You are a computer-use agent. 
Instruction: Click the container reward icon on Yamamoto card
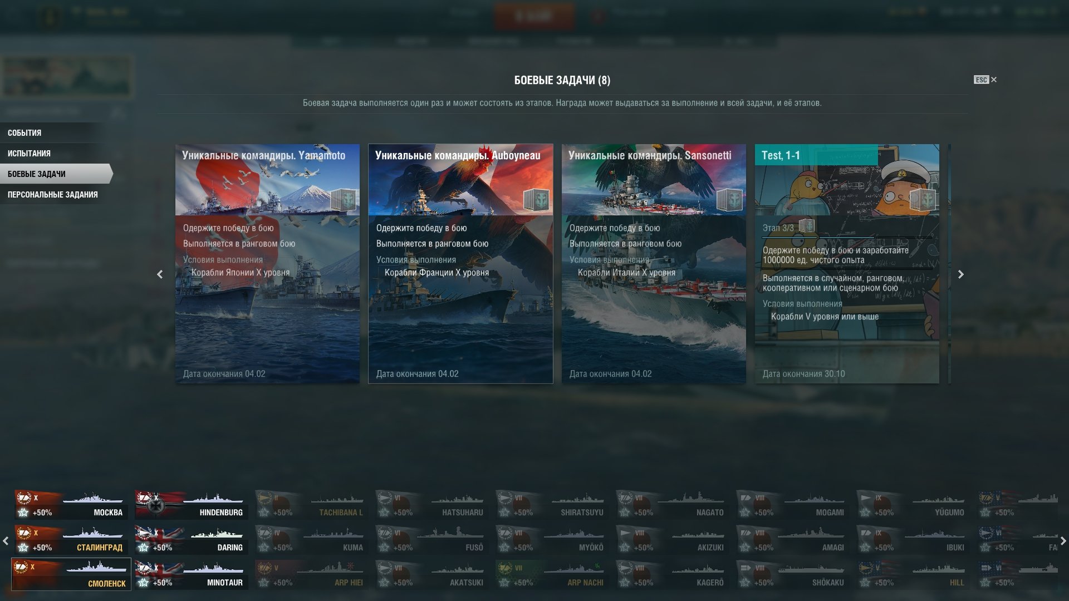pos(344,200)
